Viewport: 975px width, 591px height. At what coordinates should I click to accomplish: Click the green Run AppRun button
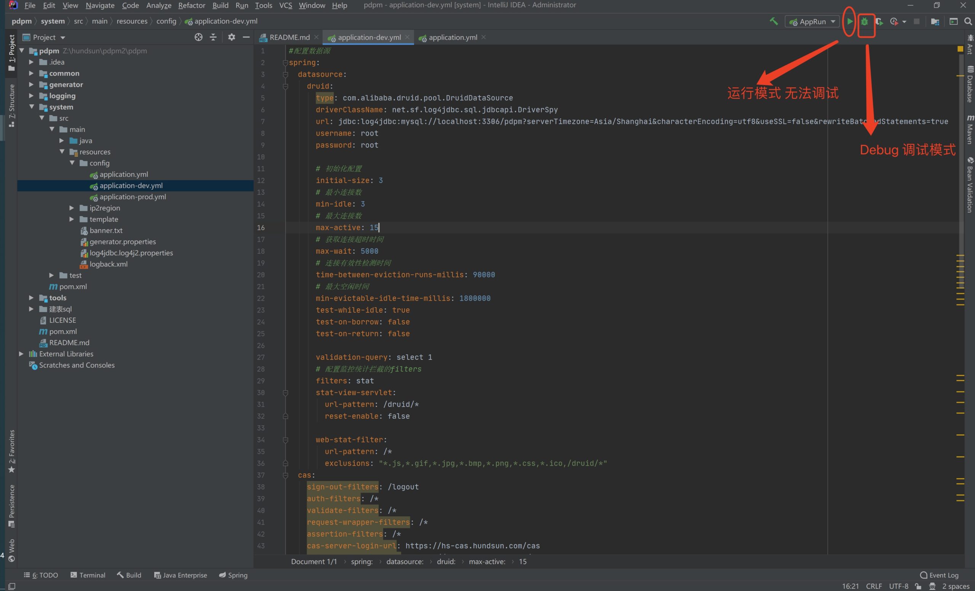coord(849,21)
